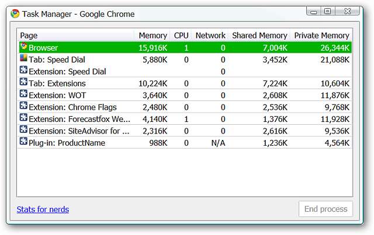
Task: Sort by Shared Memory column header
Action: 259,36
